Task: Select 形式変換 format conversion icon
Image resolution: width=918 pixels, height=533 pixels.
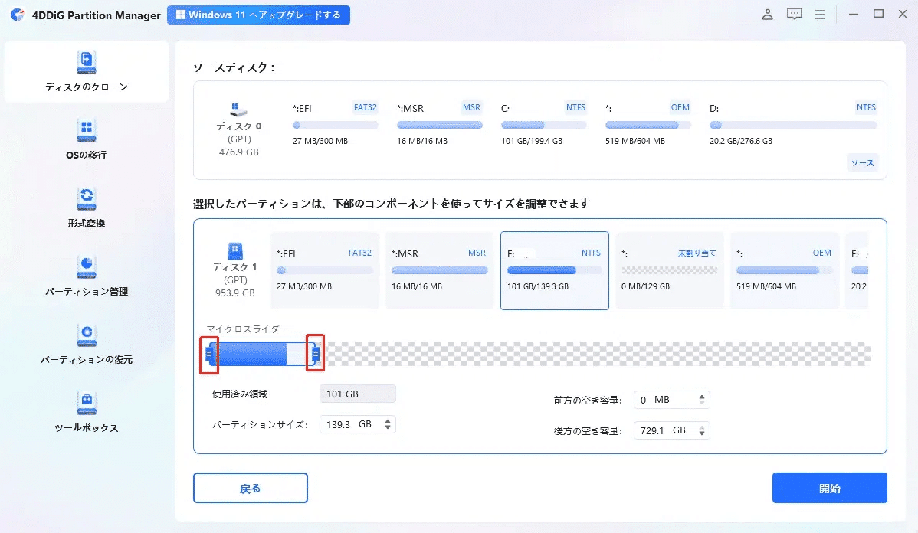Action: (86, 199)
